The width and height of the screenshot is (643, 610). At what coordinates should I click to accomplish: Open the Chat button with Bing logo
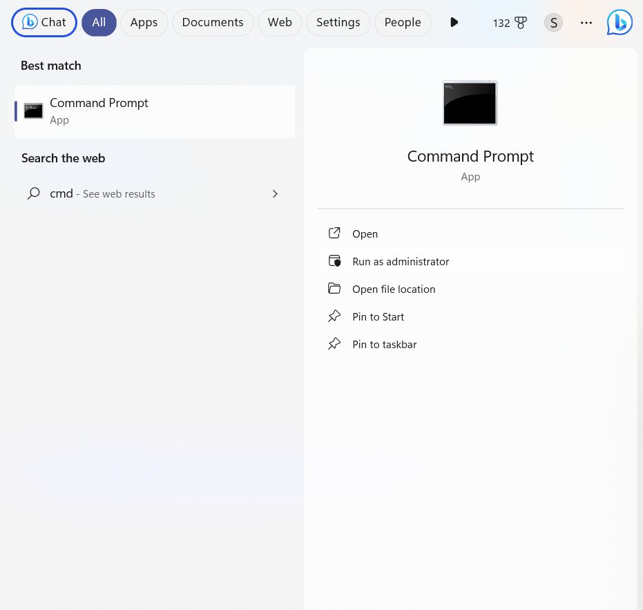coord(44,22)
